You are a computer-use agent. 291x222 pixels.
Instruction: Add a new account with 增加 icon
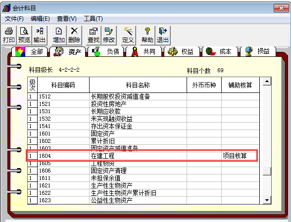tap(58, 35)
